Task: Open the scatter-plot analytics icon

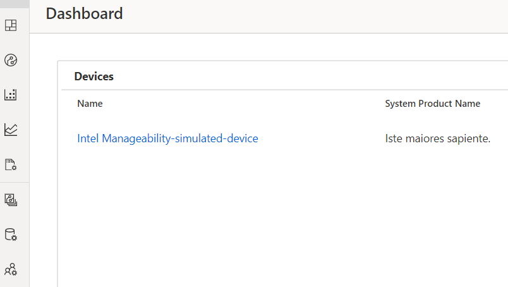Action: pos(11,95)
